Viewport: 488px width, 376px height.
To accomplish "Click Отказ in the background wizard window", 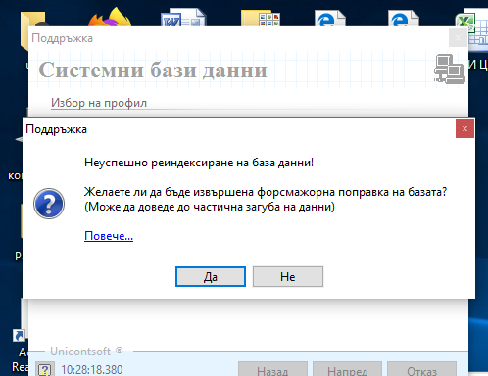I will point(421,370).
